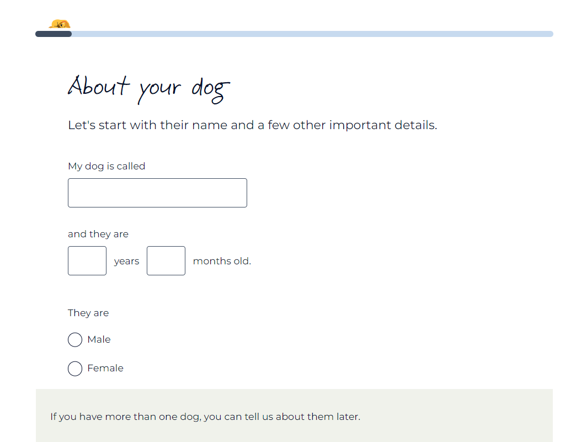Click the light blue unfilled progress track
This screenshot has width=576, height=442.
[x=309, y=34]
